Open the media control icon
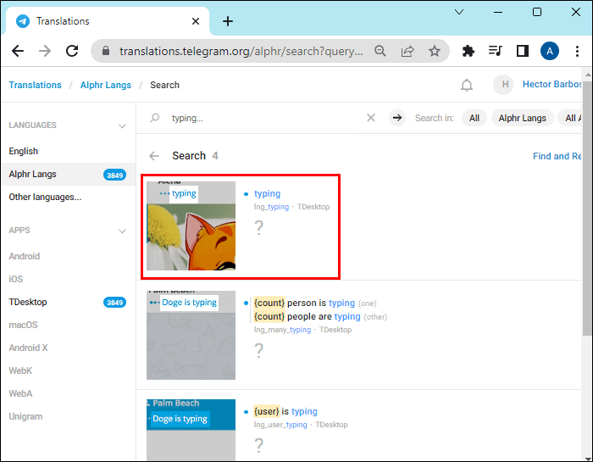 (x=495, y=51)
